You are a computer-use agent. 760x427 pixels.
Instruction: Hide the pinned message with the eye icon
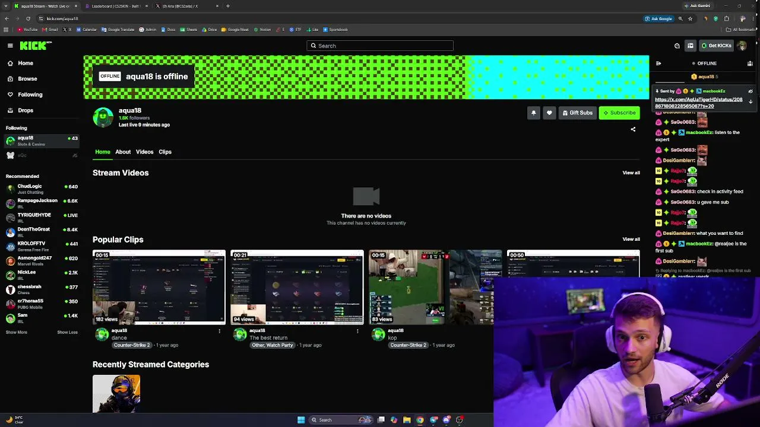pyautogui.click(x=750, y=91)
